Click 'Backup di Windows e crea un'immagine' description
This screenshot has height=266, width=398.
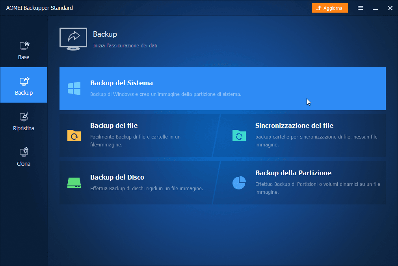(166, 94)
